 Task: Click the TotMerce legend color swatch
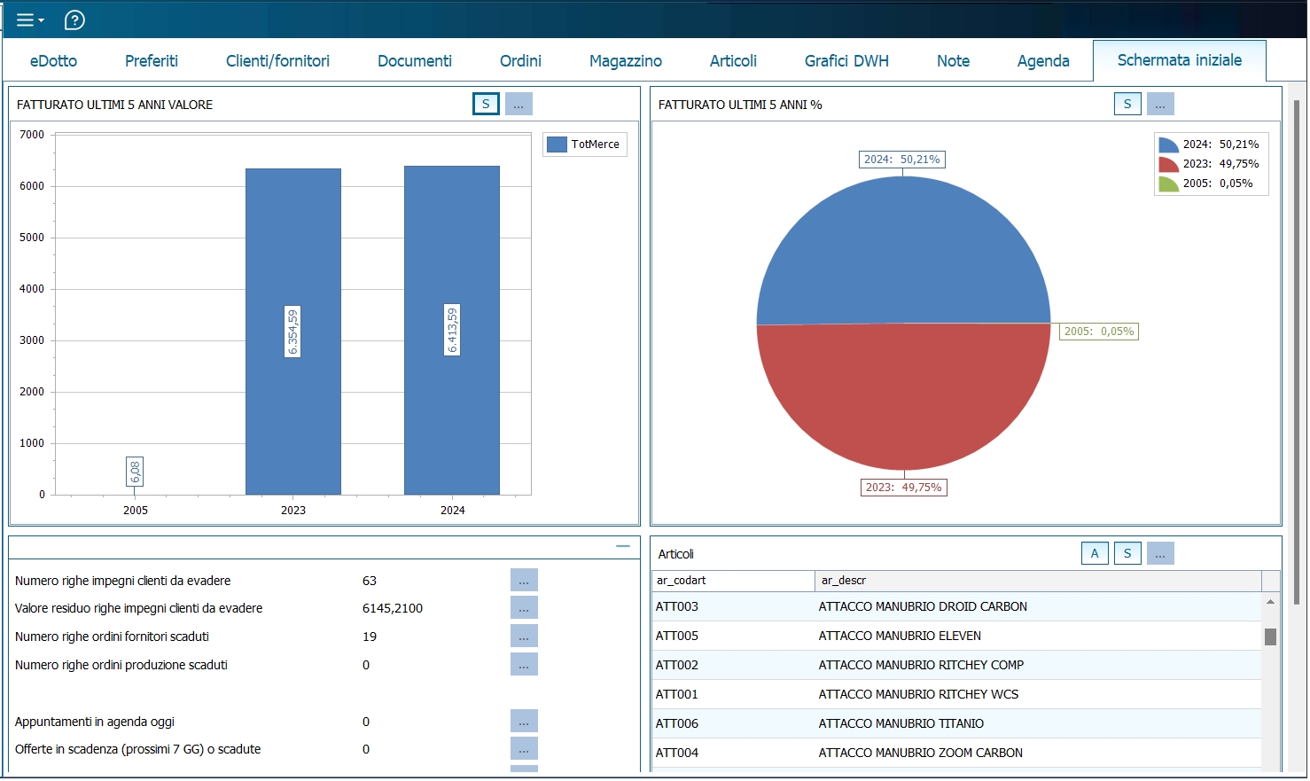pos(557,144)
